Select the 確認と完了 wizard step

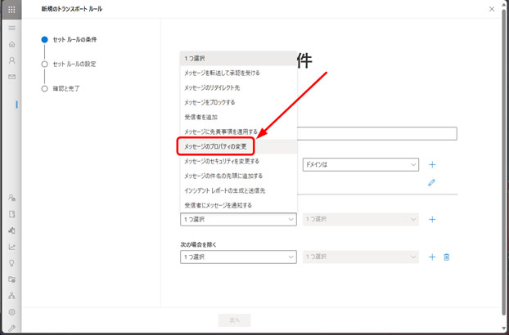tap(61, 88)
